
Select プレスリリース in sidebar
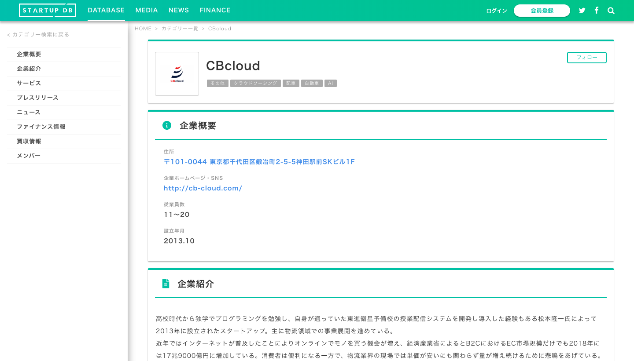[x=64, y=98]
